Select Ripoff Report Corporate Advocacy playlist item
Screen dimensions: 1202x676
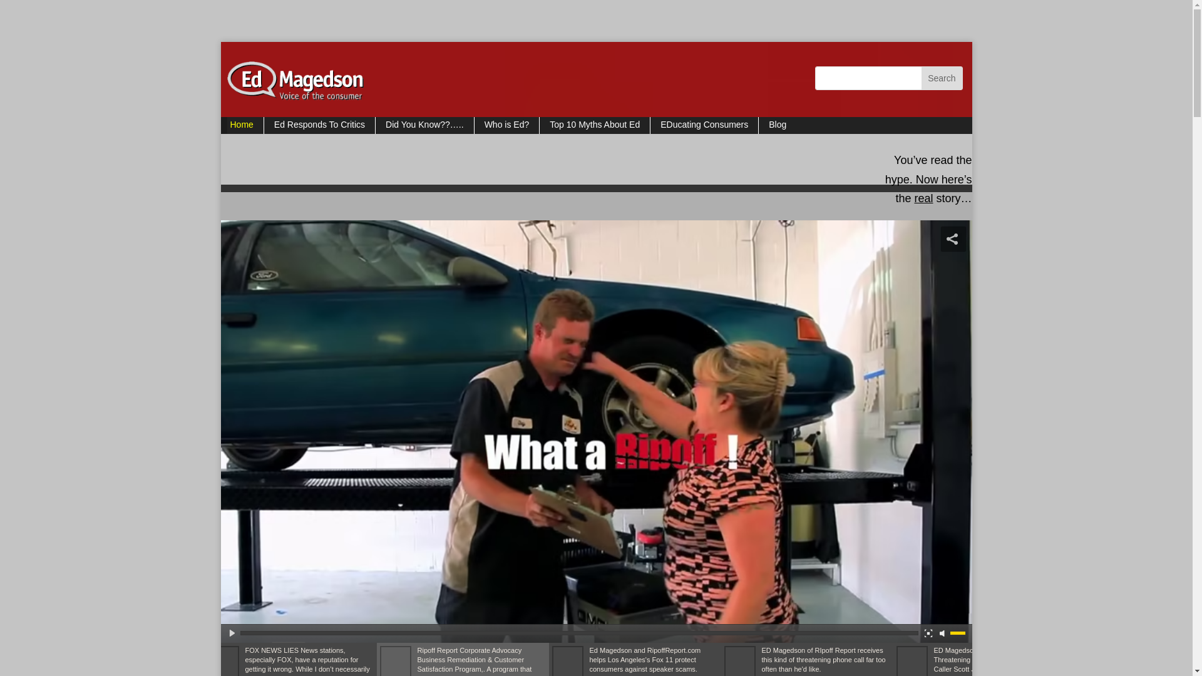[x=463, y=660]
